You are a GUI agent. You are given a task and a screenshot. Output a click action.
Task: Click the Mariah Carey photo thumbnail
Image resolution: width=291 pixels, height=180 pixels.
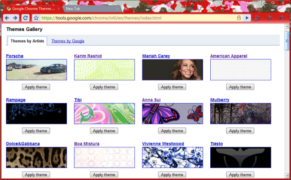pos(173,69)
